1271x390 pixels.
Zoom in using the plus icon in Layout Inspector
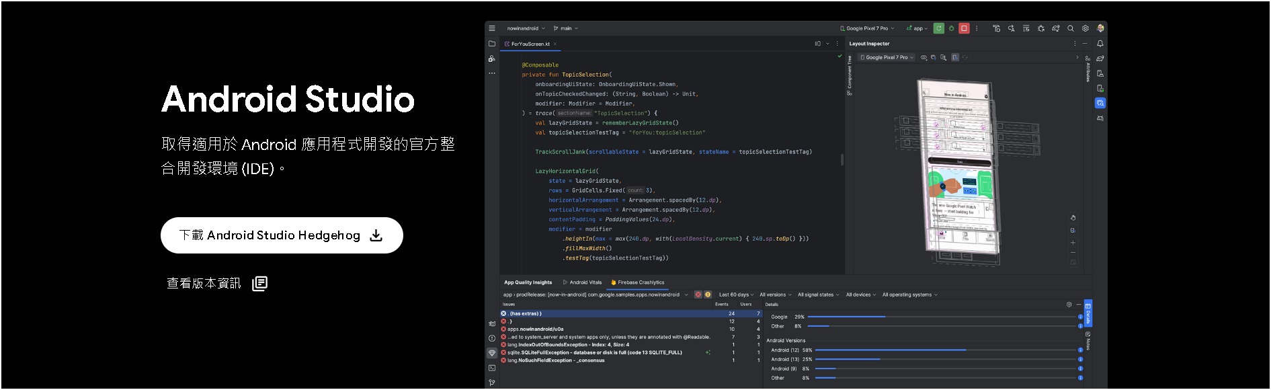coord(1073,242)
